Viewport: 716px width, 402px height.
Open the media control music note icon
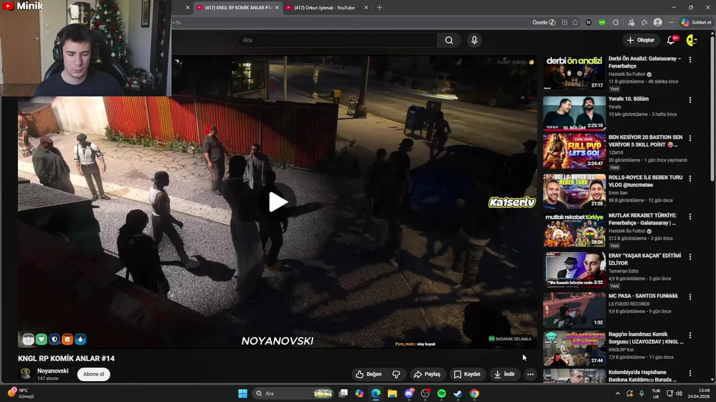(631, 22)
